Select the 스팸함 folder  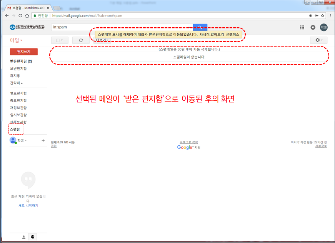tap(15, 129)
